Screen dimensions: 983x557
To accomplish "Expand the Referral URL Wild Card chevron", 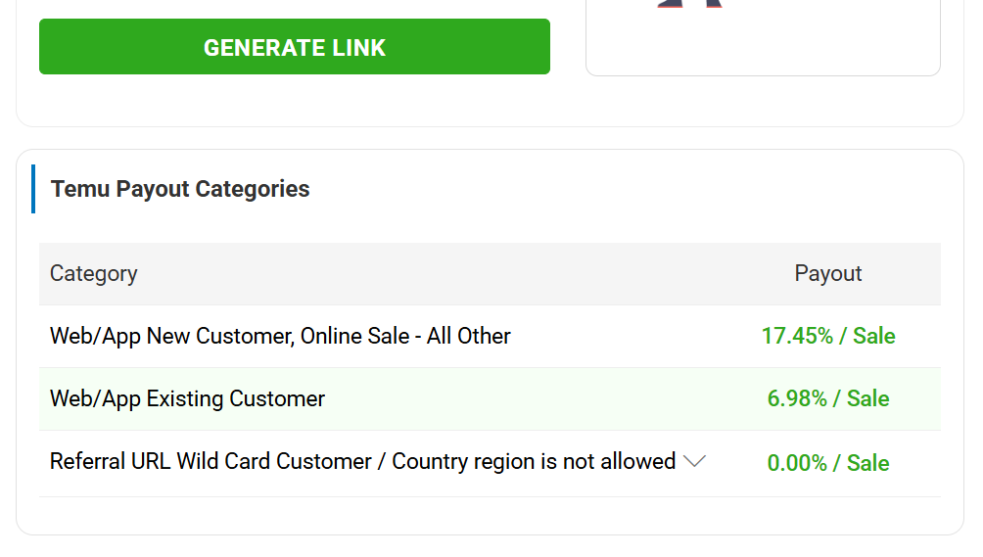I will 694,461.
